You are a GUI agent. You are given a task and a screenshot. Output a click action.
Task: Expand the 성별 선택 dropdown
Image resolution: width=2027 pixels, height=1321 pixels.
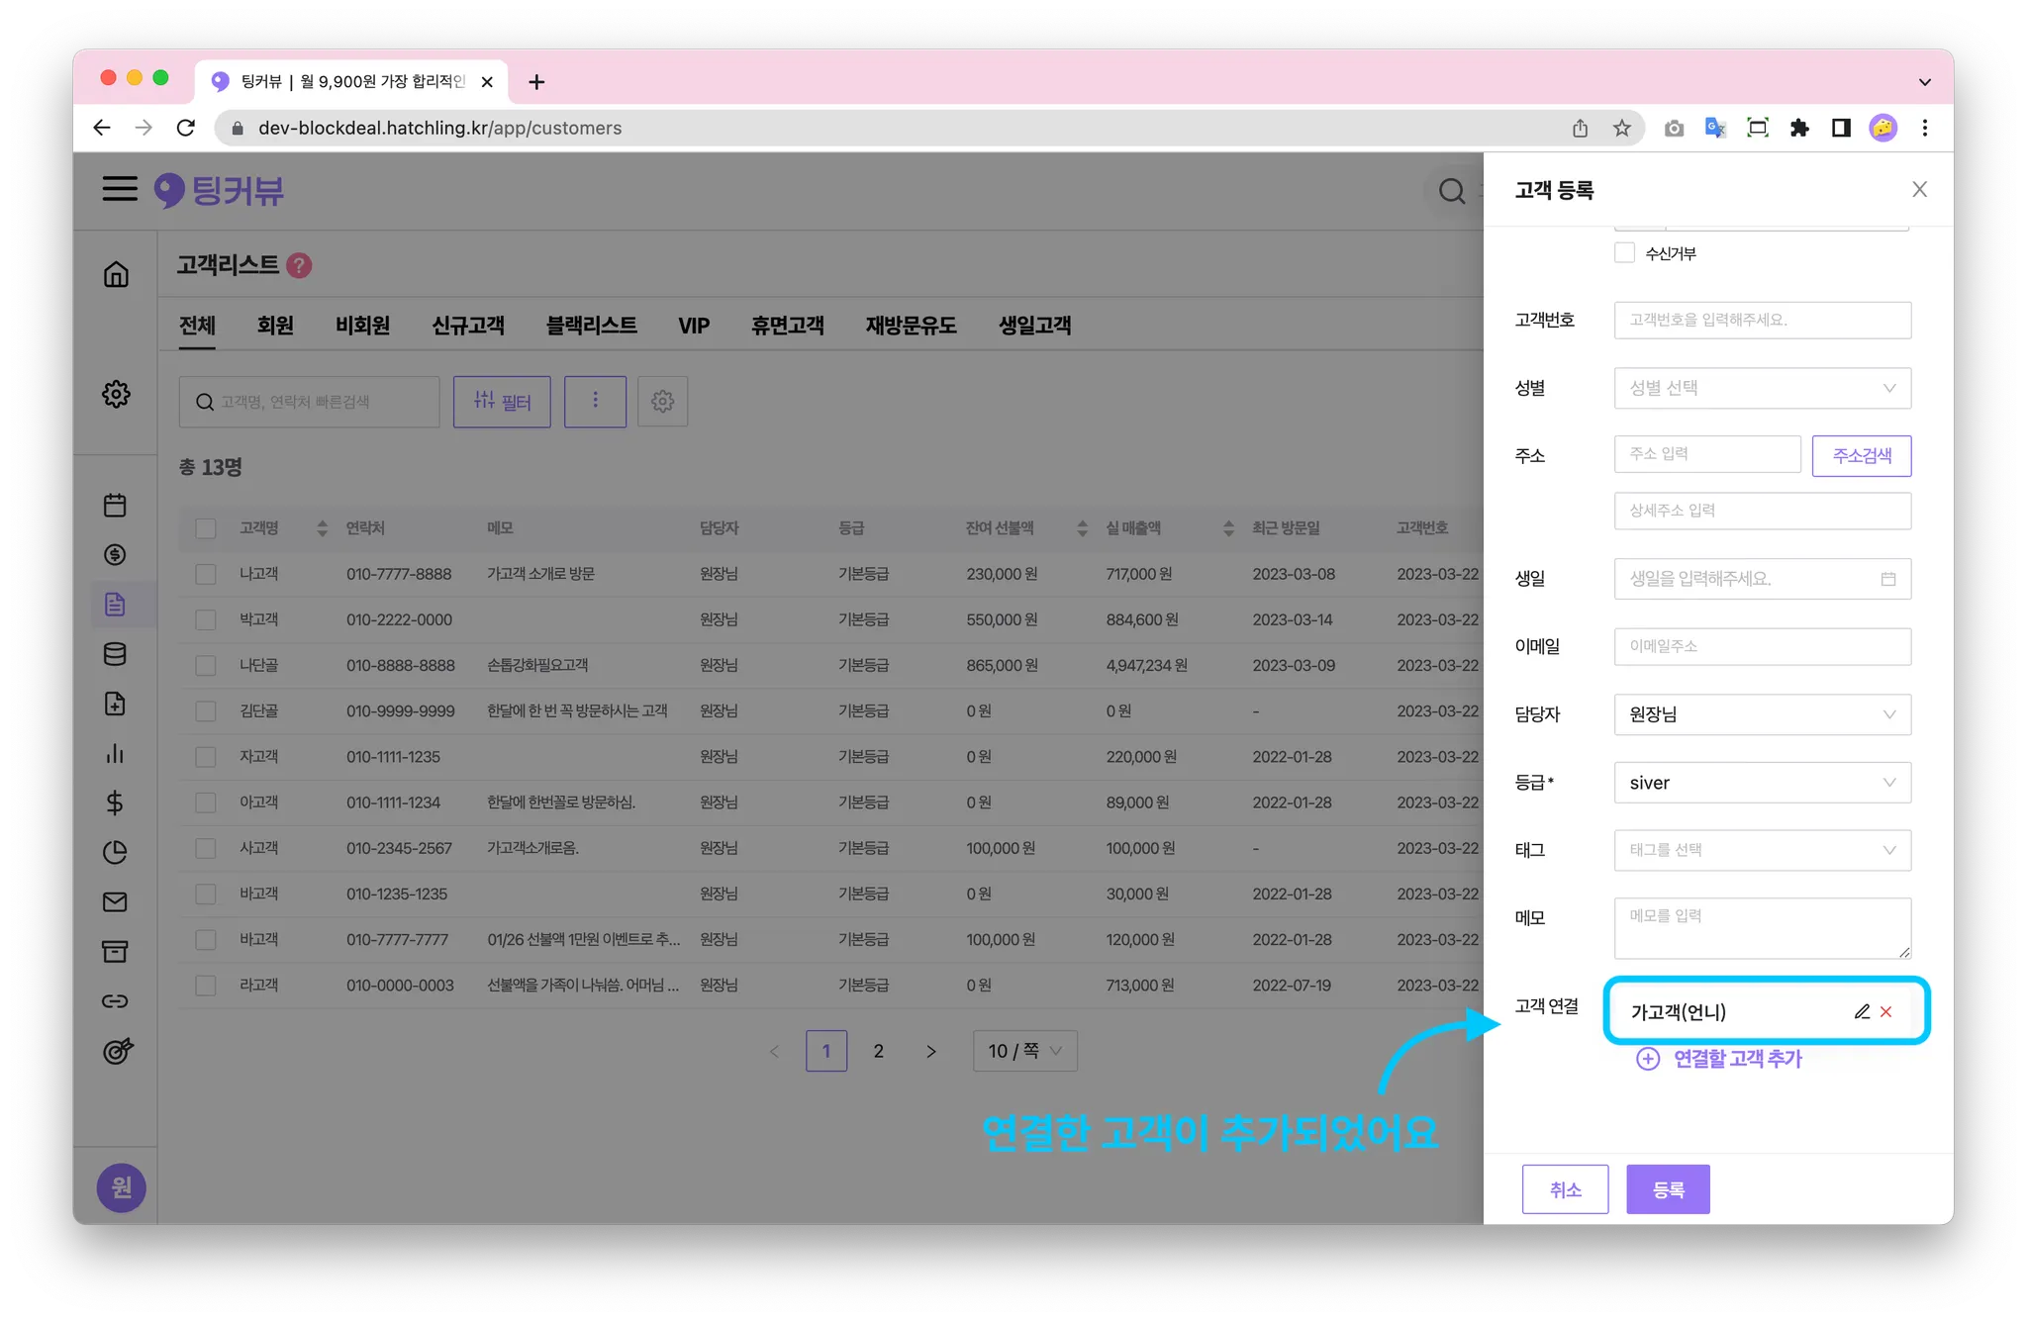click(x=1762, y=388)
